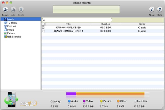This screenshot has height=110, width=165.
Task: Click the status display panel in toolbar
Action: (x=86, y=9)
